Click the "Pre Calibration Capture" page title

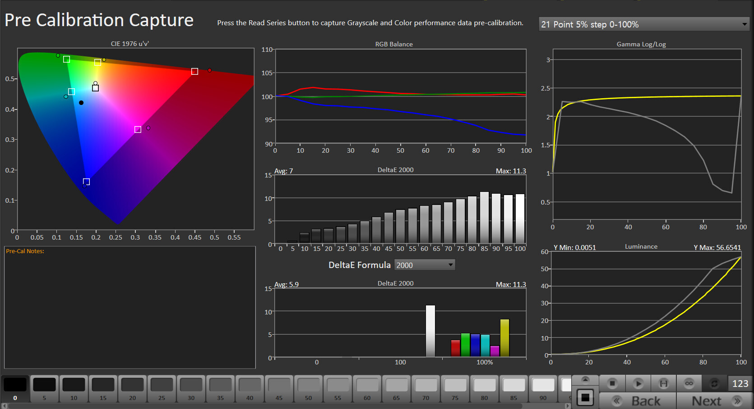coord(99,20)
